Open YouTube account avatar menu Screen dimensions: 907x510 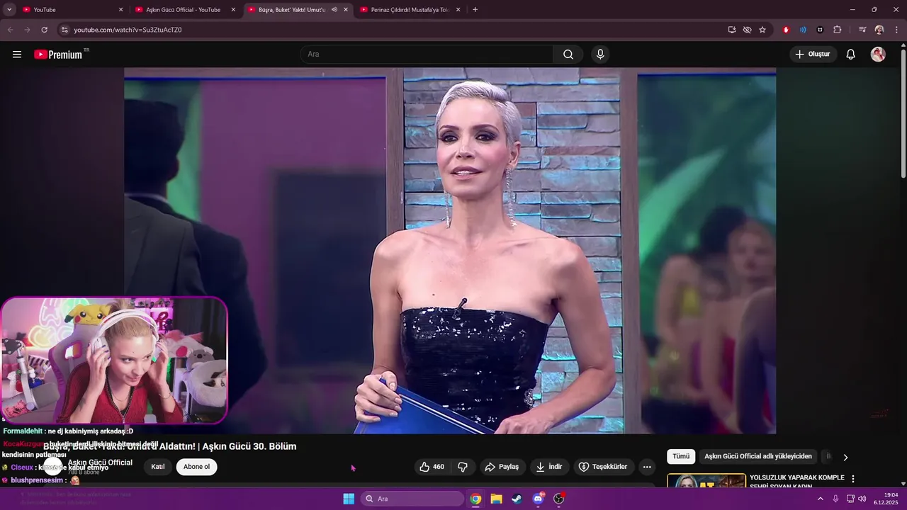[878, 55]
